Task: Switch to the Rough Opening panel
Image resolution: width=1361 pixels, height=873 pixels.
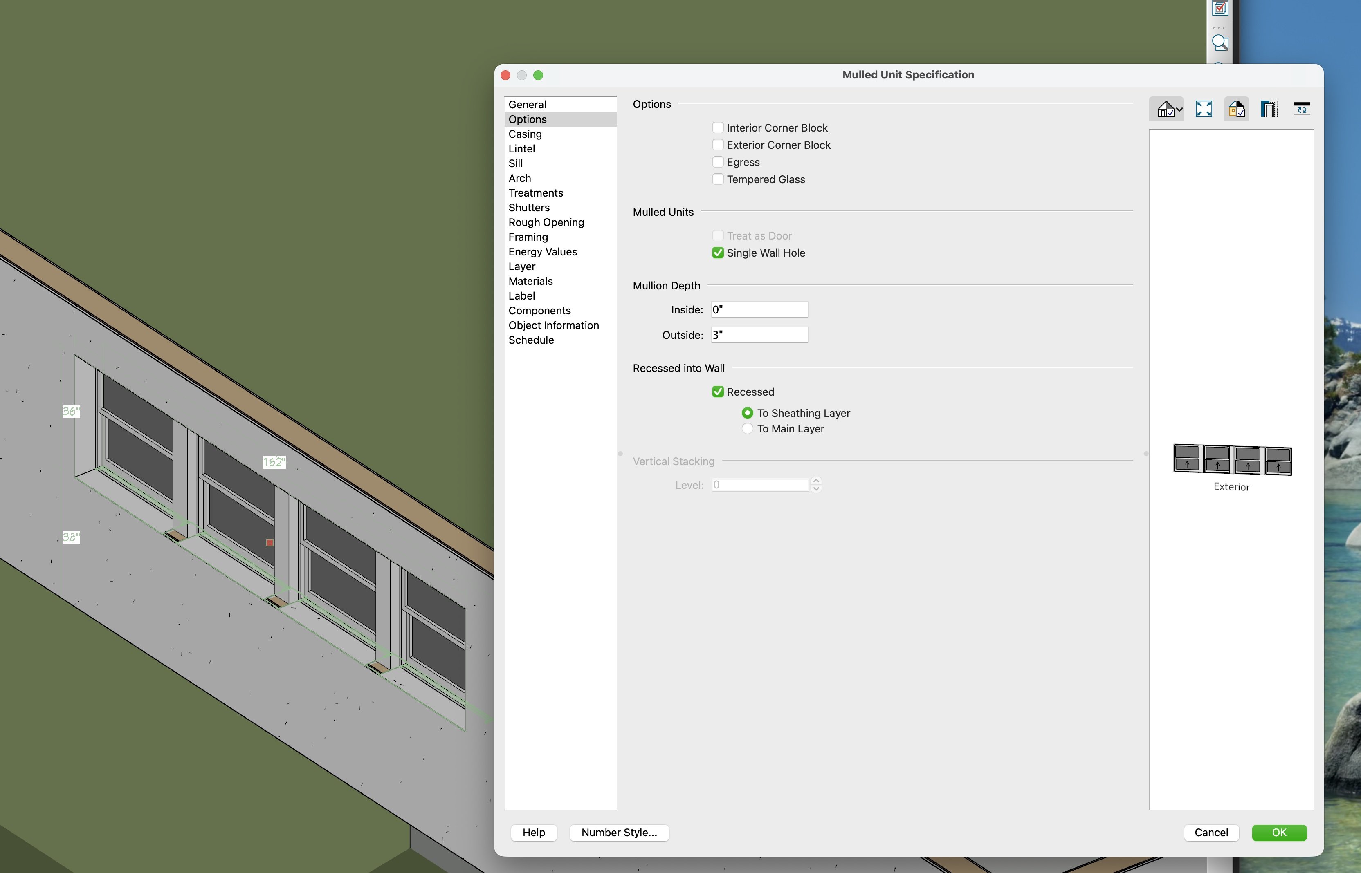Action: click(x=546, y=223)
